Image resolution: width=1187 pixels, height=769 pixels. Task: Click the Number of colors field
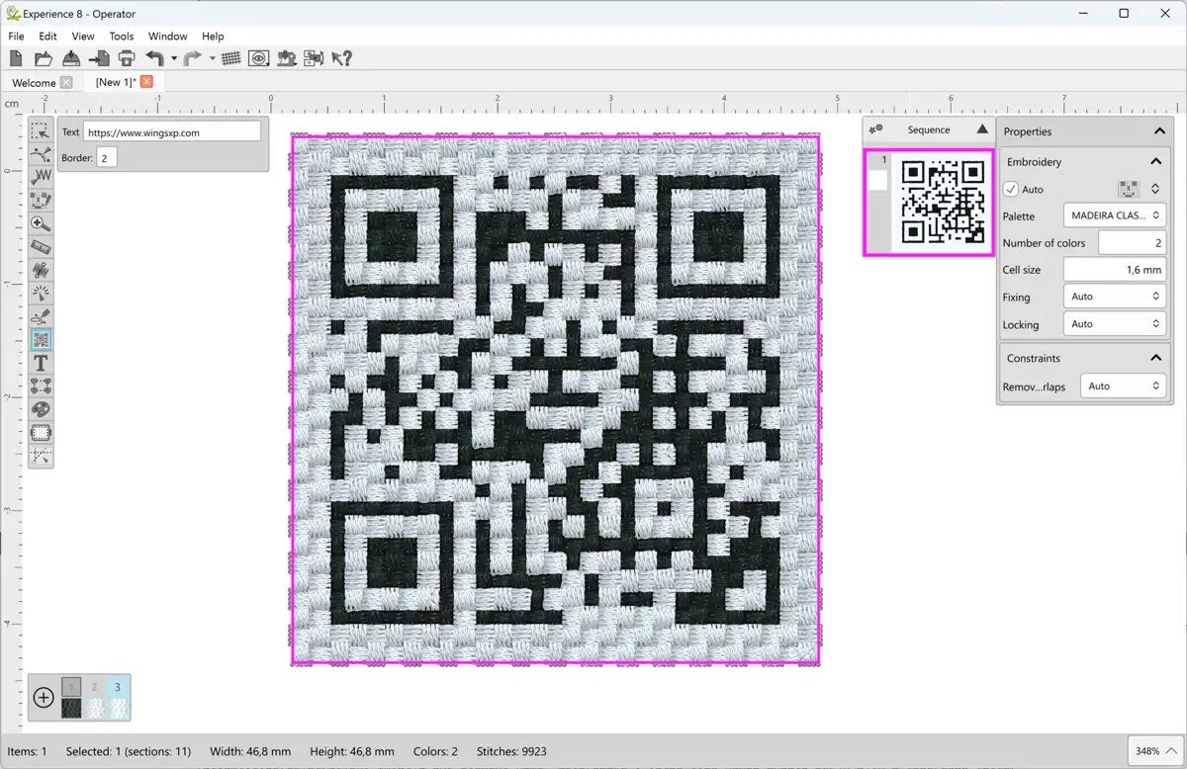coord(1132,242)
